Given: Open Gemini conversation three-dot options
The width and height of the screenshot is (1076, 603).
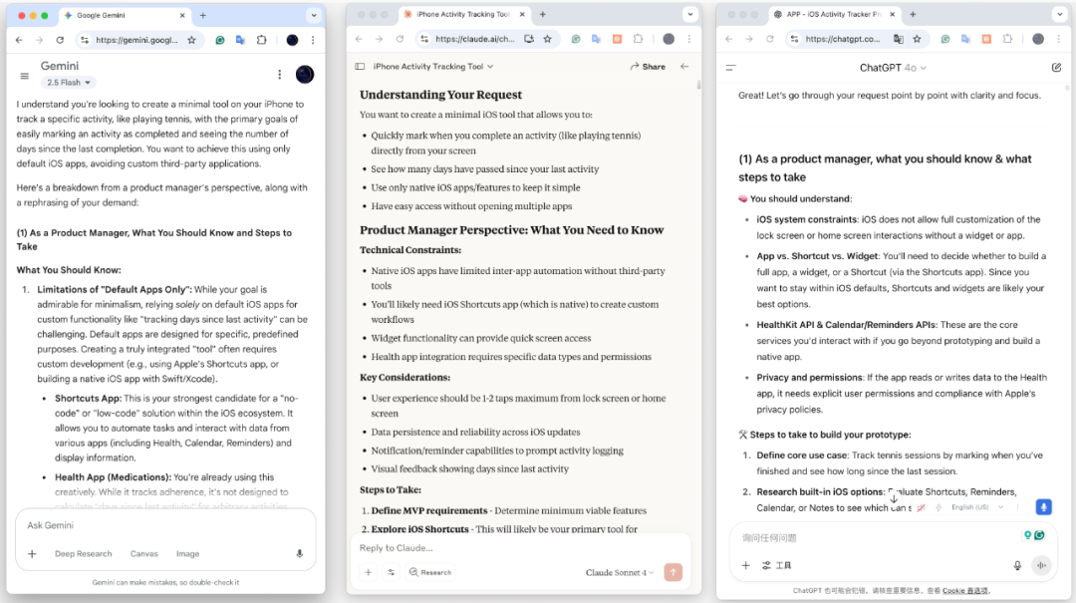Looking at the screenshot, I should (279, 74).
